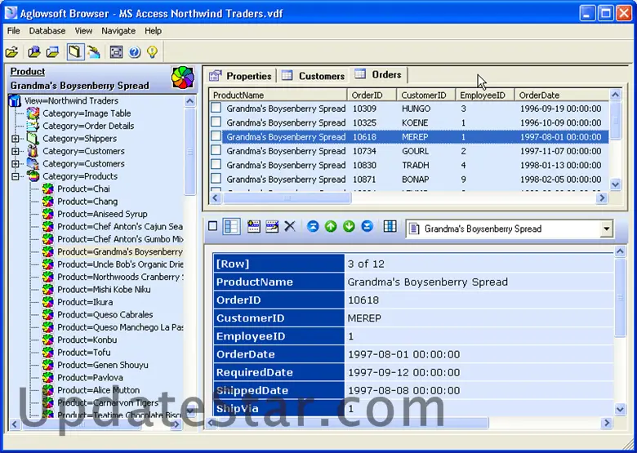Toggle the checkbox on order 10871 row
Screen dimensions: 637x453
point(216,179)
